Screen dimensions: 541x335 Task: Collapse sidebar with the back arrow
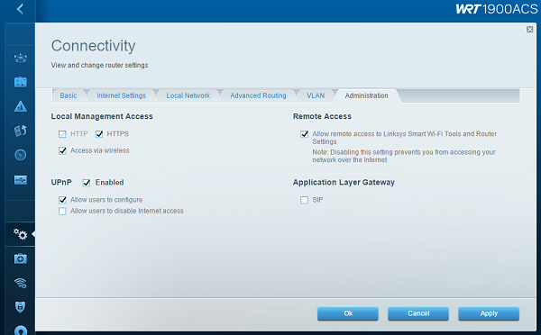[20, 9]
